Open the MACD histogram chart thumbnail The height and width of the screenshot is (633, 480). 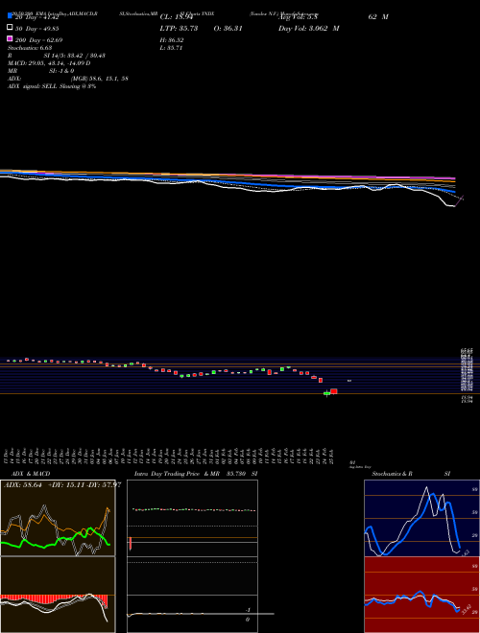click(x=58, y=595)
